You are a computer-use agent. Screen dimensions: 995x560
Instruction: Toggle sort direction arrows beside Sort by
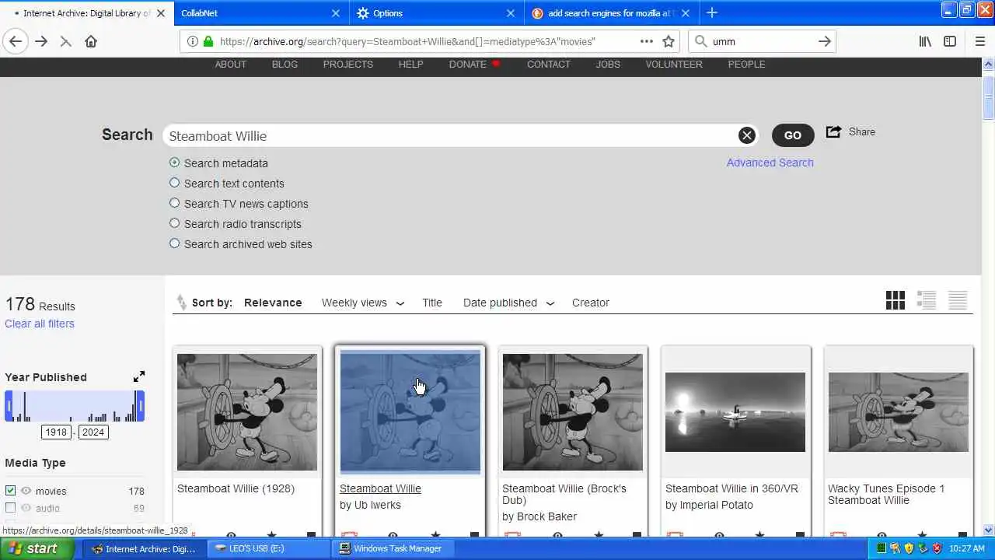[x=181, y=302]
